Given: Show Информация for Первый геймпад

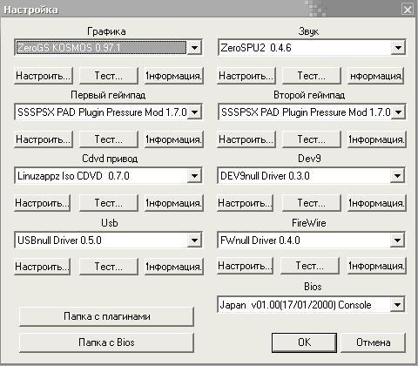Looking at the screenshot, I should pyautogui.click(x=174, y=139).
